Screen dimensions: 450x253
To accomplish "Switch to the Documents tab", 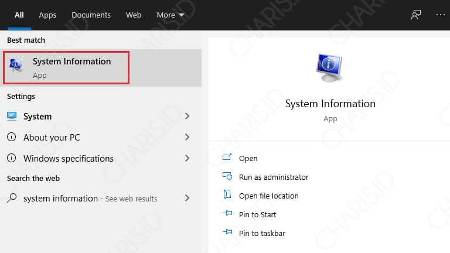I will [x=91, y=15].
